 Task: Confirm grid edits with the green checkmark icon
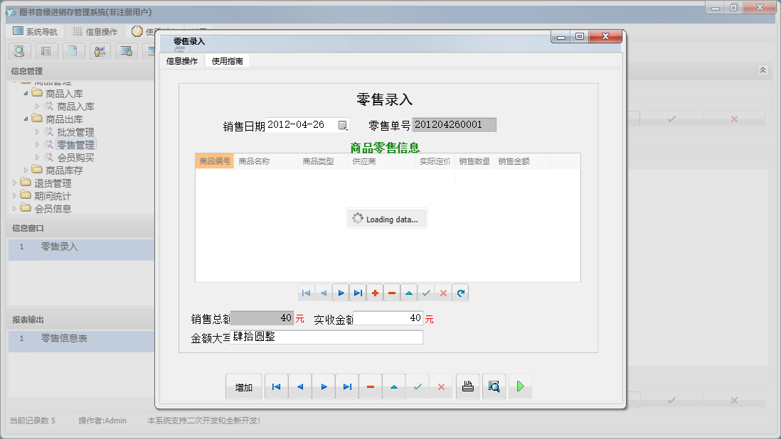pyautogui.click(x=426, y=292)
